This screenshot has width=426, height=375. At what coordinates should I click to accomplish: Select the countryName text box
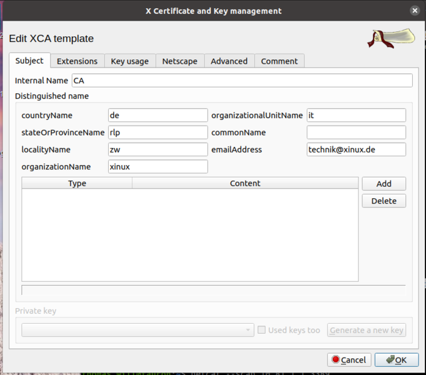tap(157, 116)
